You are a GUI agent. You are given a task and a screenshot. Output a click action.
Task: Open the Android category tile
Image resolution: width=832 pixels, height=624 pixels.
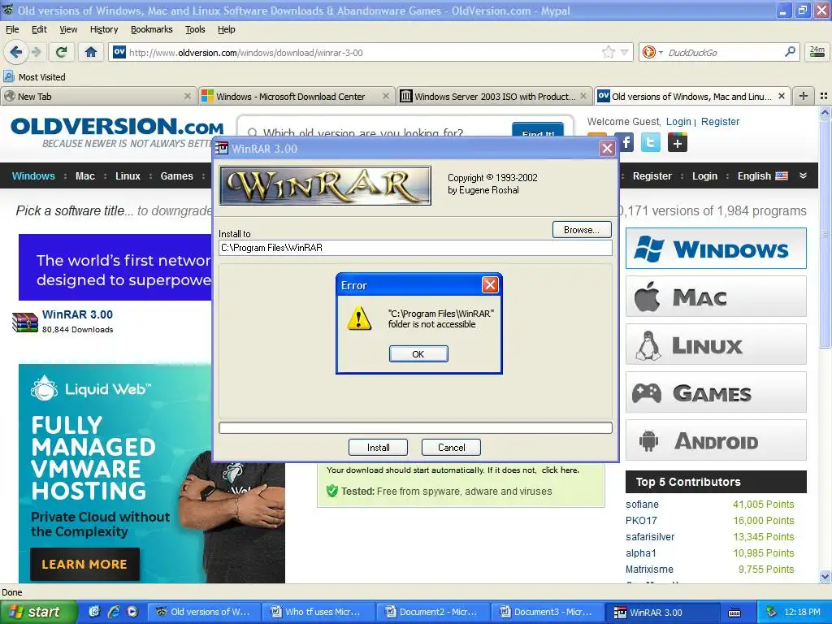point(716,440)
